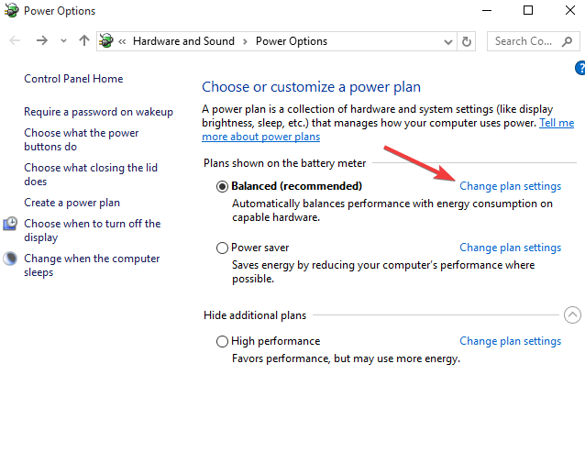Screen dimensions: 585x452
Task: Expand the address bar history dropdown
Action: point(448,41)
